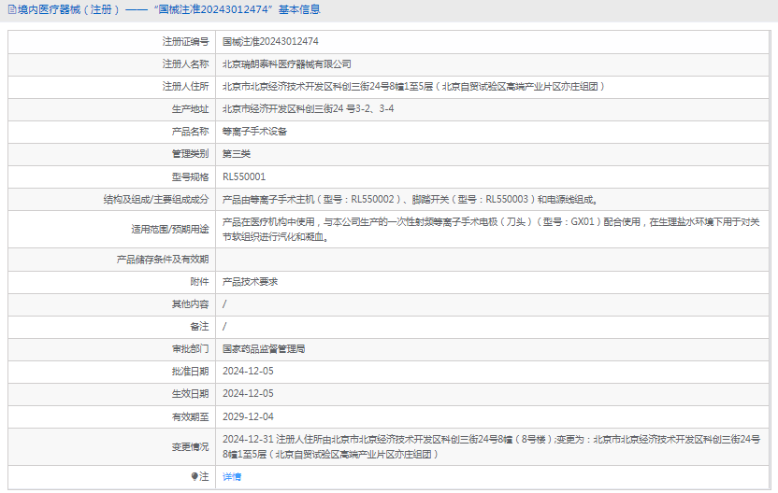Select attachment value 产品技术要求
This screenshot has height=493, width=778.
[x=250, y=281]
